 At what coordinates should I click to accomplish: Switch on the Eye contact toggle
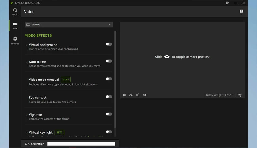tap(109, 97)
